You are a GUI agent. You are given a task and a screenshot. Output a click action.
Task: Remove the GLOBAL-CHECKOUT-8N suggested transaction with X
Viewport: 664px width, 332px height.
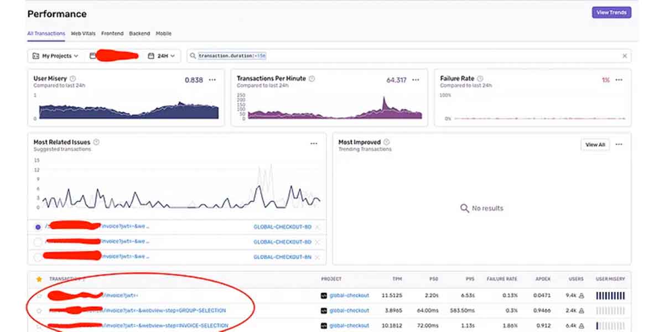(x=317, y=257)
